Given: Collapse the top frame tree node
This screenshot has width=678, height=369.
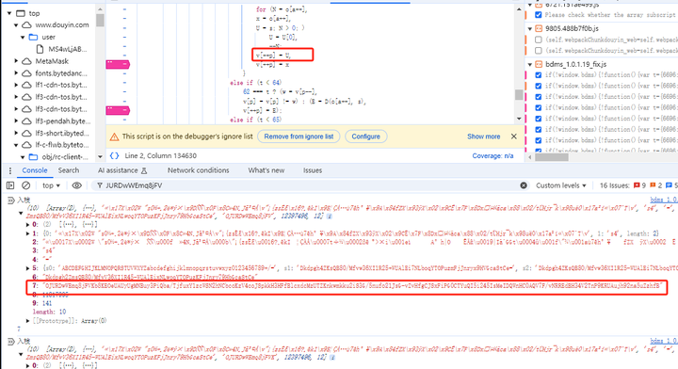Looking at the screenshot, I should (x=9, y=13).
